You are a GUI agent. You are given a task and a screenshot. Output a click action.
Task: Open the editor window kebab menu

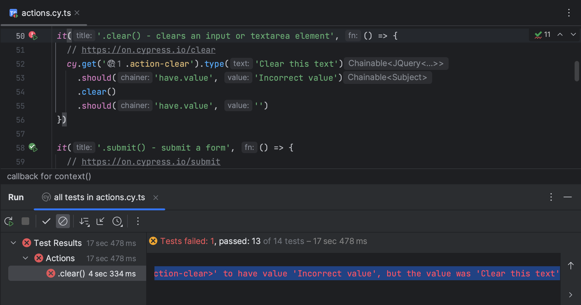569,13
